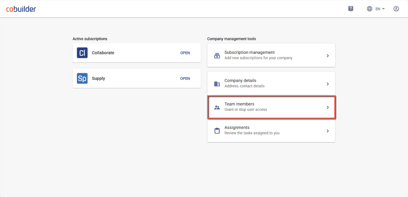Expand Company details chevron arrow
408x197 pixels.
click(328, 84)
